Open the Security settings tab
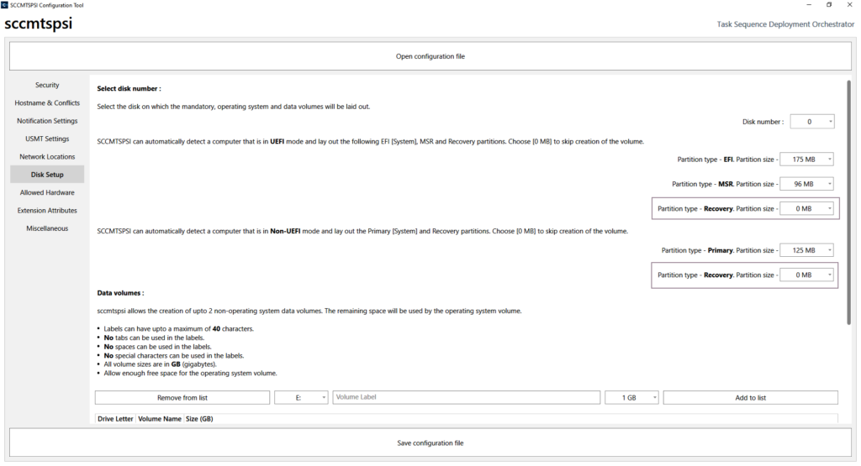 [x=47, y=85]
